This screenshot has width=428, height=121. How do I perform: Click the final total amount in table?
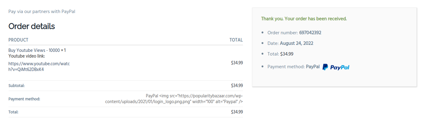(237, 112)
